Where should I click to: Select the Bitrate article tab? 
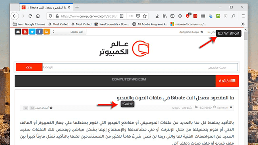(46, 7)
